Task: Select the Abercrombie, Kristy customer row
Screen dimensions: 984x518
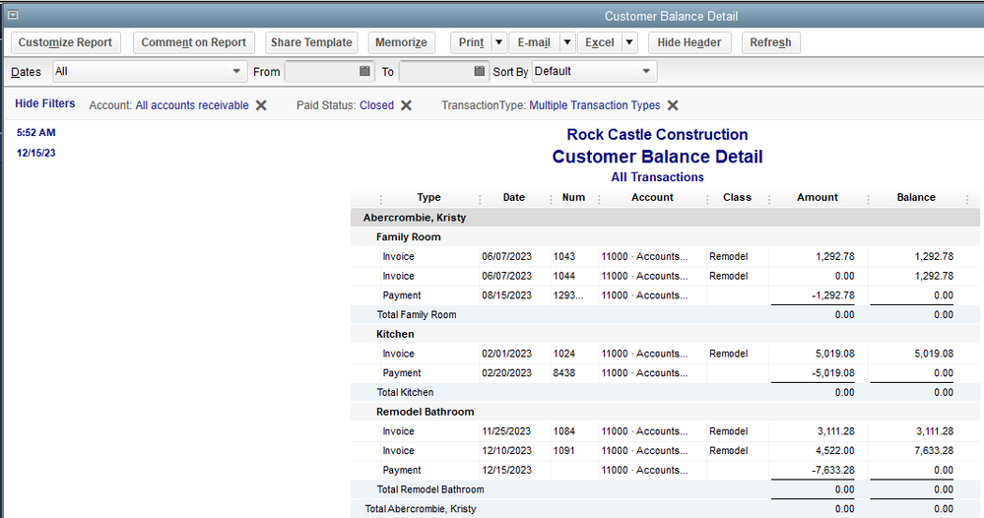Action: click(x=665, y=218)
